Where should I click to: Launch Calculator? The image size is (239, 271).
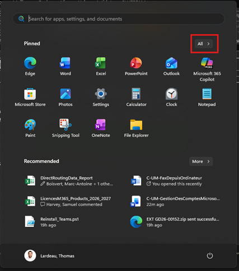136,97
